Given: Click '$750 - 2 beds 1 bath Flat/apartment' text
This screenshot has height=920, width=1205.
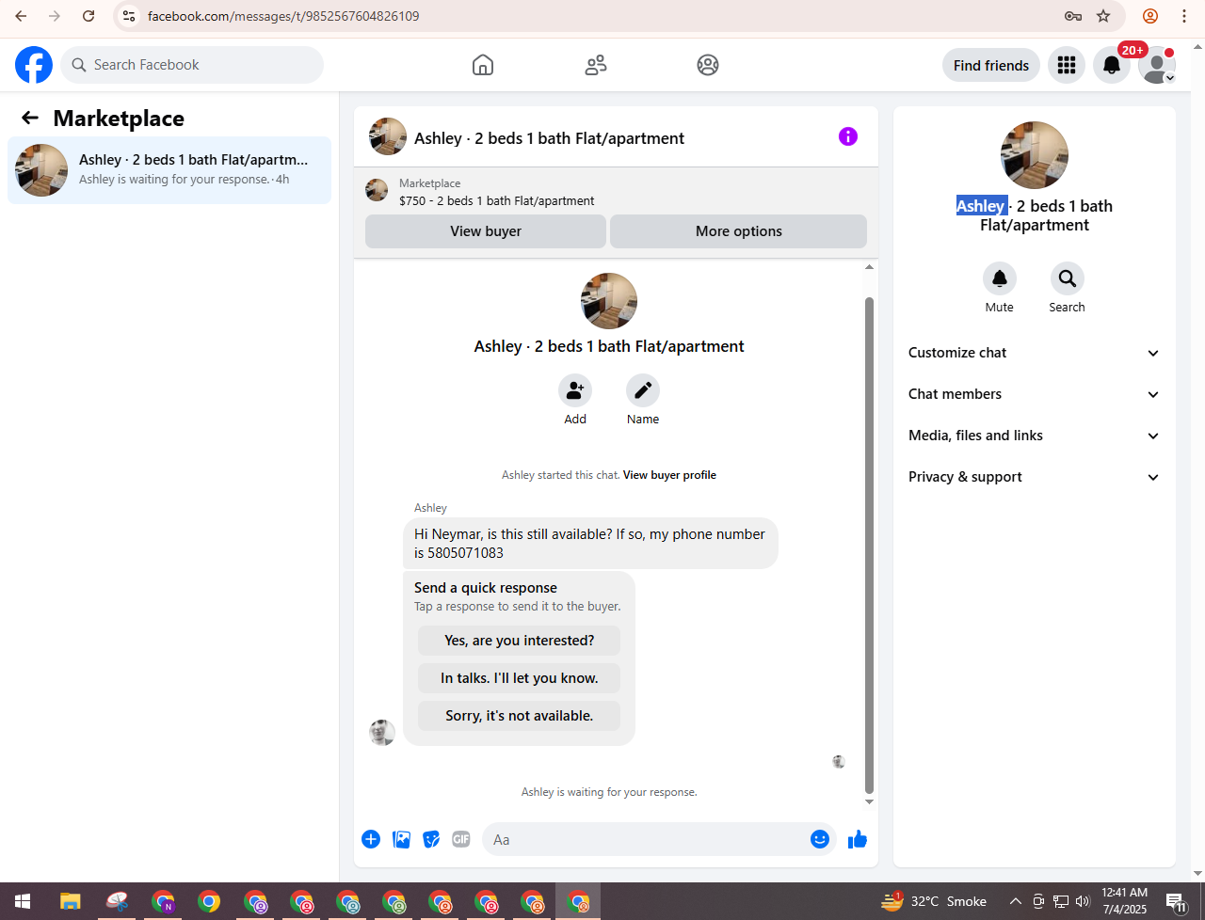Looking at the screenshot, I should pos(497,200).
